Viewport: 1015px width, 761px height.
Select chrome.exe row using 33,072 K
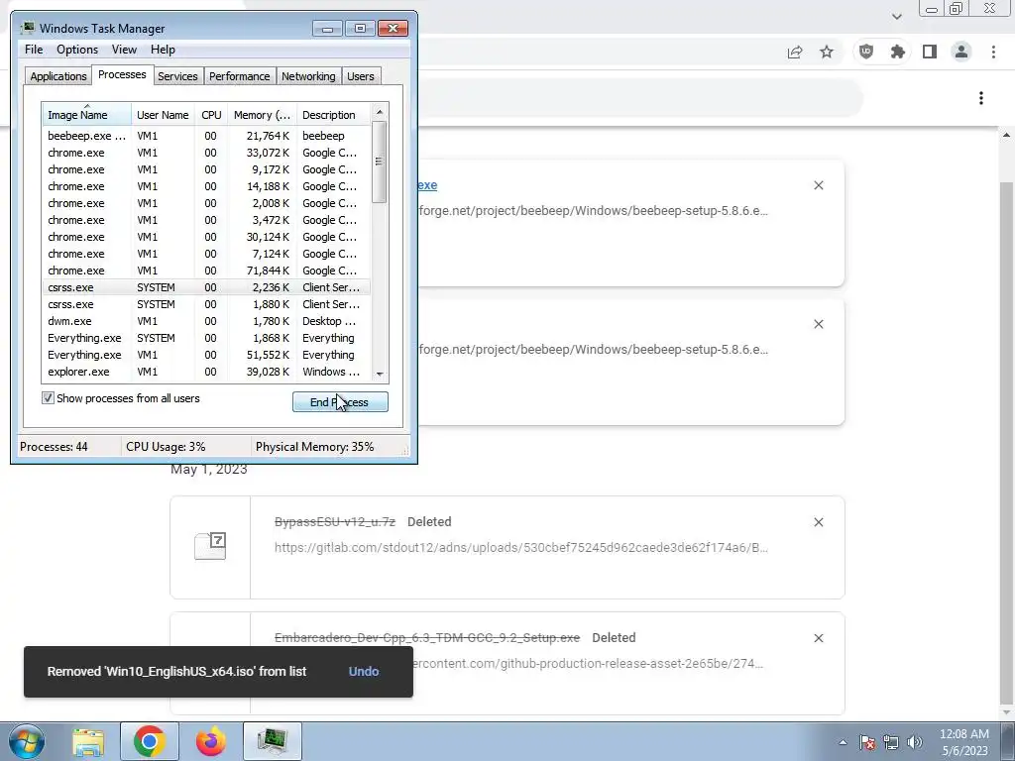tap(206, 153)
